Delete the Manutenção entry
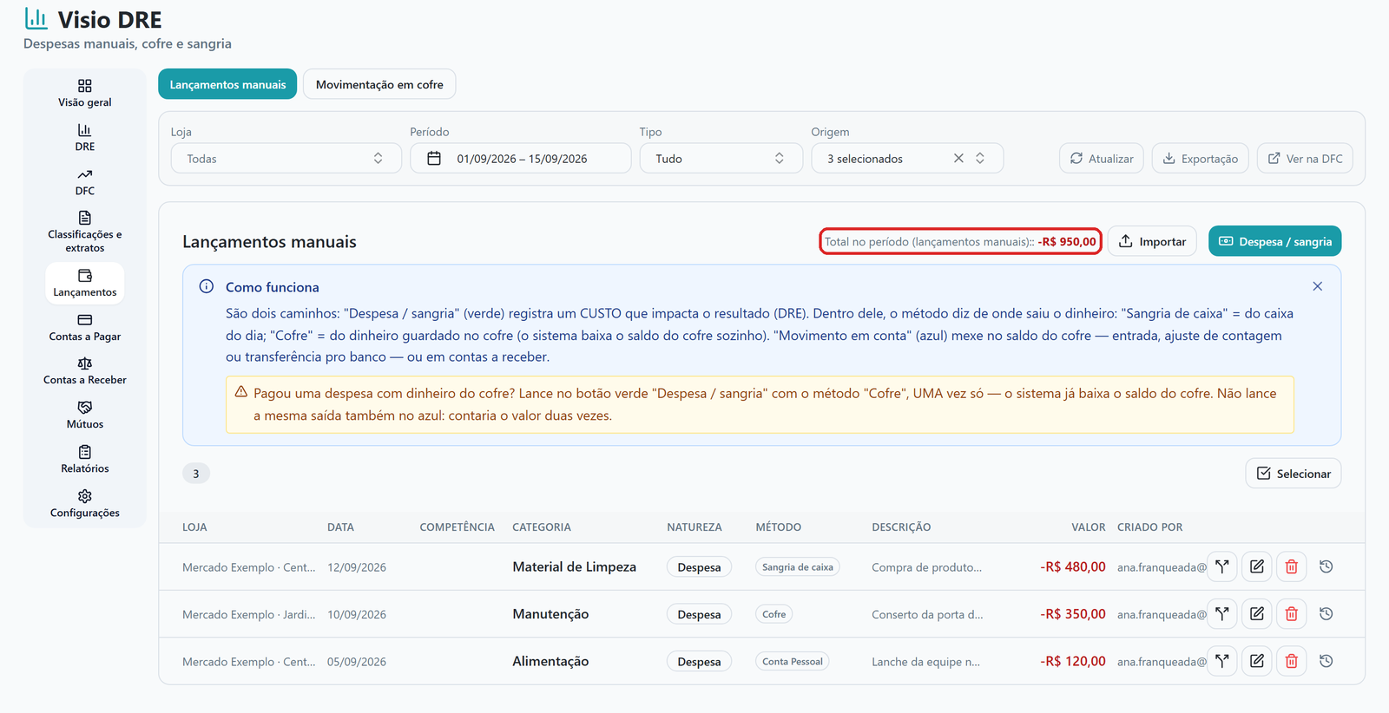The width and height of the screenshot is (1389, 713). 1291,614
